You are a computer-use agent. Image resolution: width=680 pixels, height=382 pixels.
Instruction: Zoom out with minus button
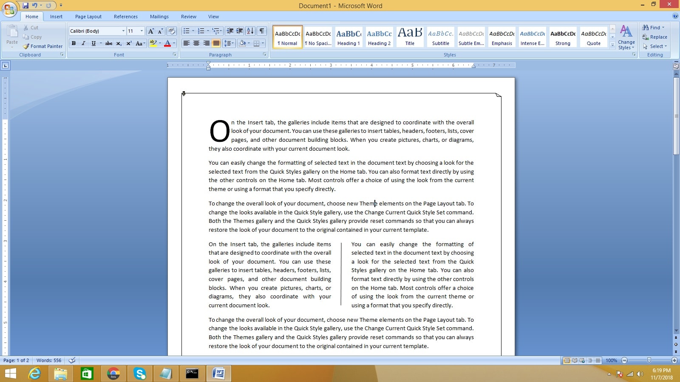point(624,360)
